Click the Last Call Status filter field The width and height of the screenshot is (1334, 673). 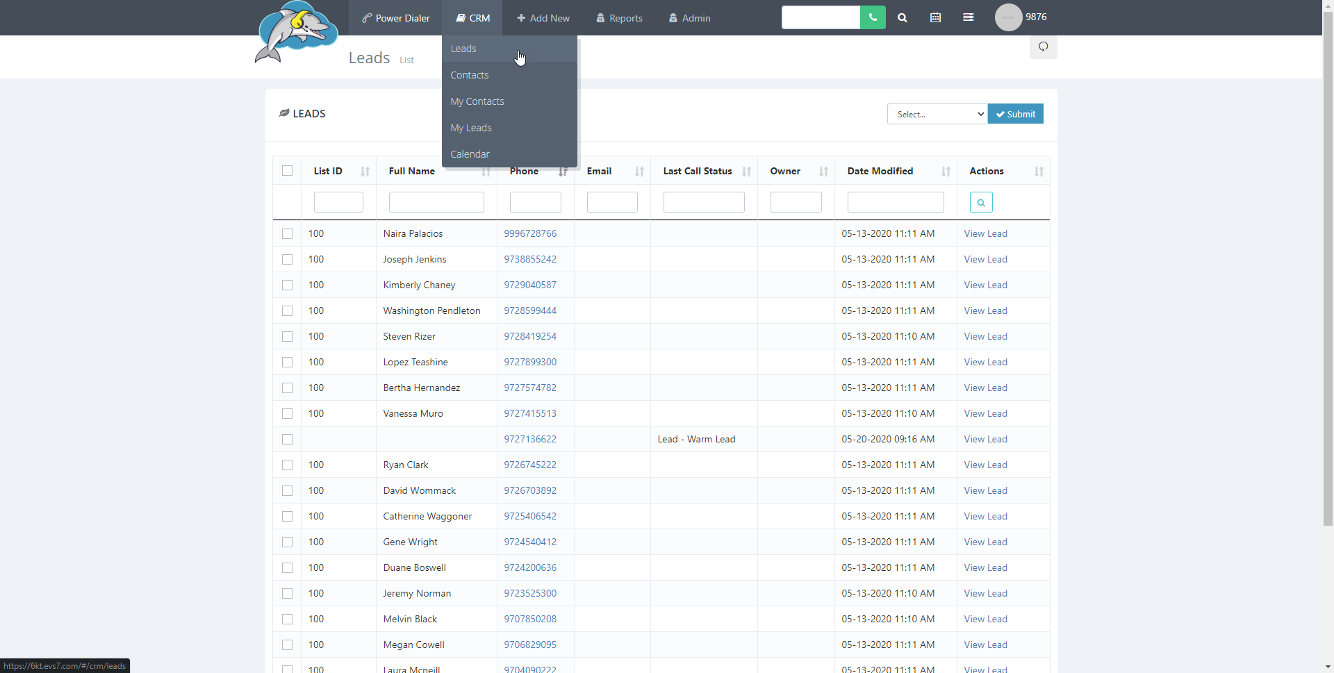(704, 202)
